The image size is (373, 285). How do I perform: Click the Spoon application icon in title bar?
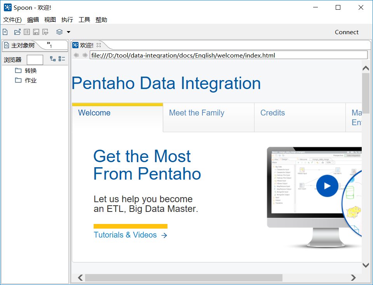[x=8, y=7]
